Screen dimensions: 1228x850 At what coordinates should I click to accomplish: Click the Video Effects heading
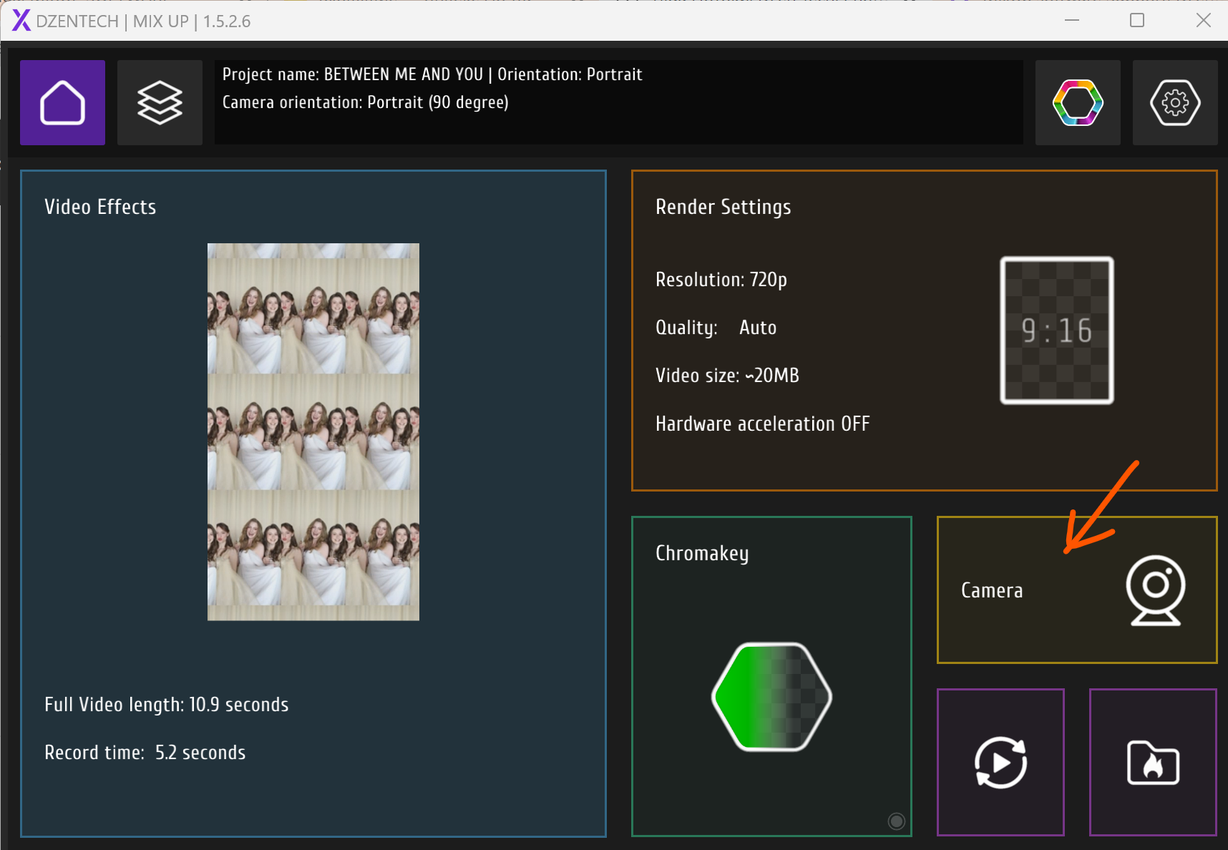[x=100, y=207]
